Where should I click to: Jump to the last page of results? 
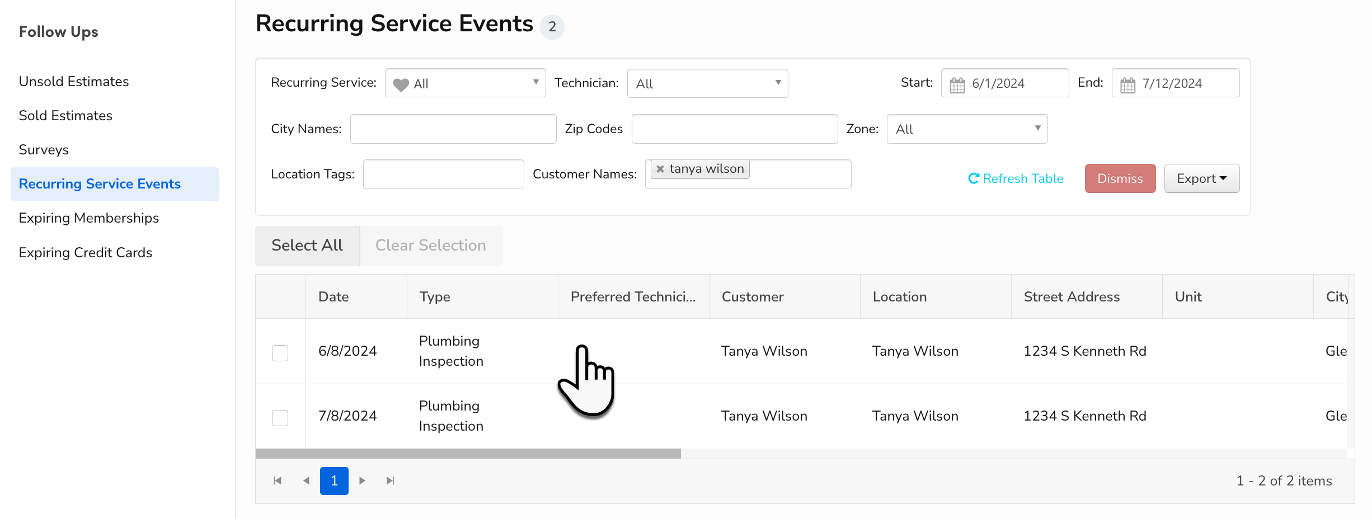click(390, 480)
